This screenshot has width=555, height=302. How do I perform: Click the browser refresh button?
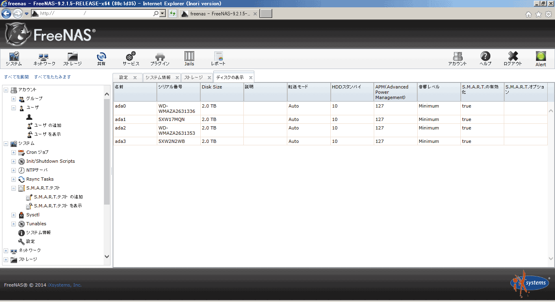coord(172,13)
